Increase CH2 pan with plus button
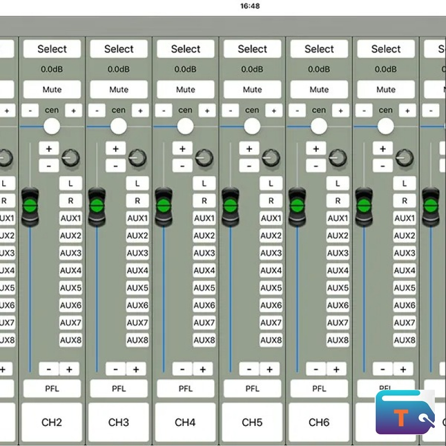 (73, 110)
